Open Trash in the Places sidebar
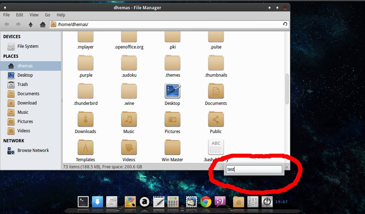The width and height of the screenshot is (365, 214). 22,85
